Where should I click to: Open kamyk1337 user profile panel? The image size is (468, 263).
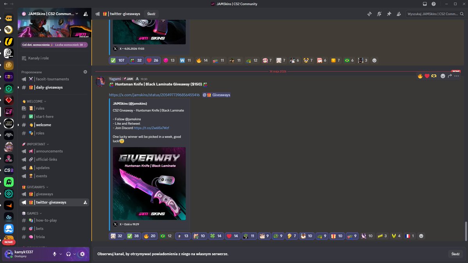point(27,254)
